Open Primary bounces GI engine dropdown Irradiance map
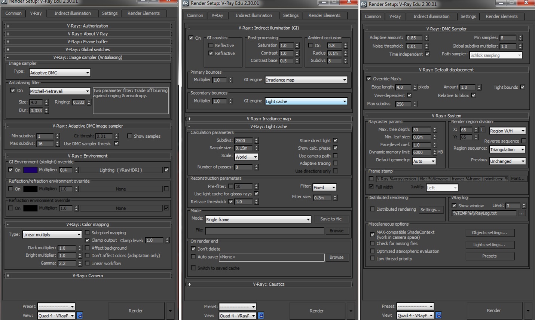This screenshot has width=535, height=320. tap(306, 80)
